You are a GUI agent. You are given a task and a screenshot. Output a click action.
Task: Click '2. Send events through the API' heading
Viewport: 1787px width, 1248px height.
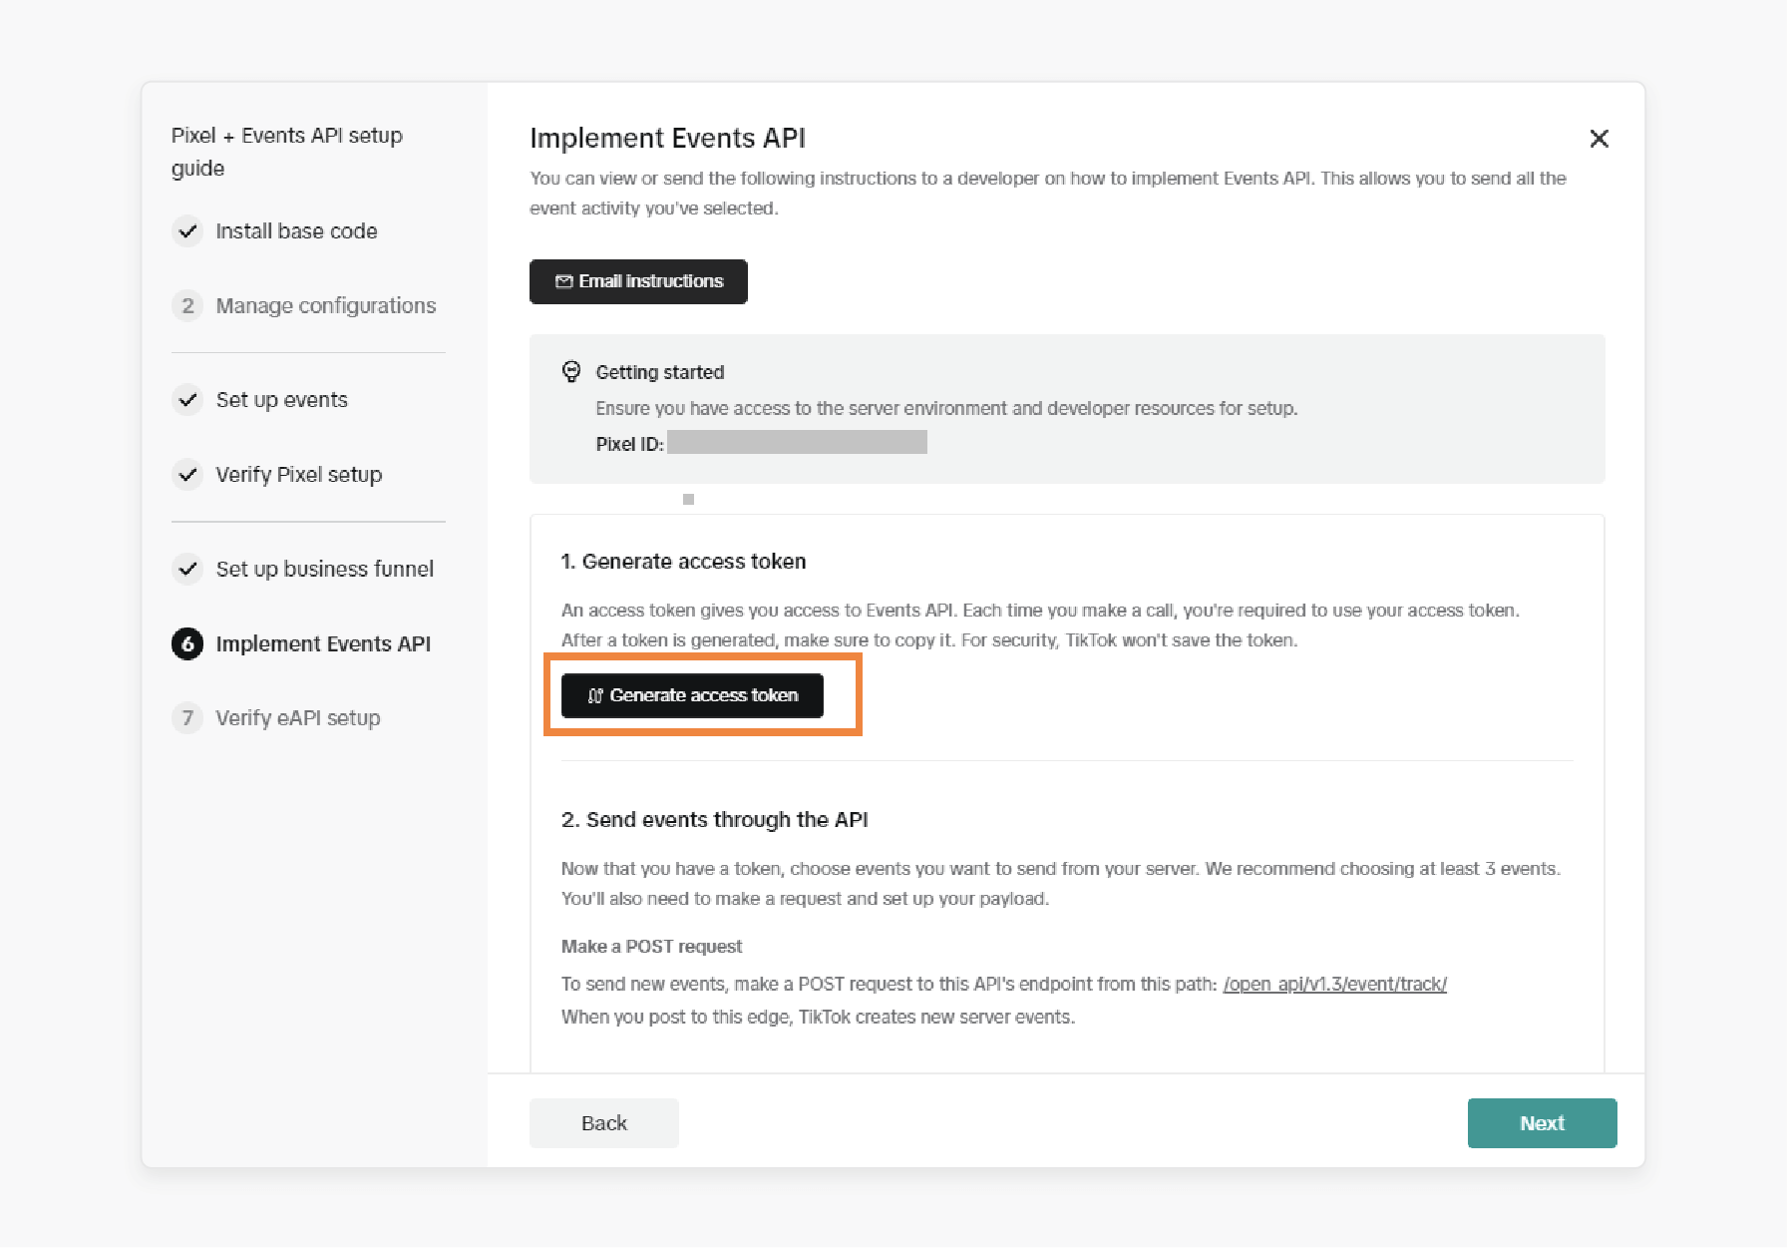[x=714, y=820]
